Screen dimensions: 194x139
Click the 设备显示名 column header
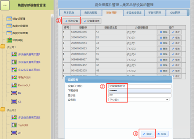pyautogui.click(x=111, y=27)
